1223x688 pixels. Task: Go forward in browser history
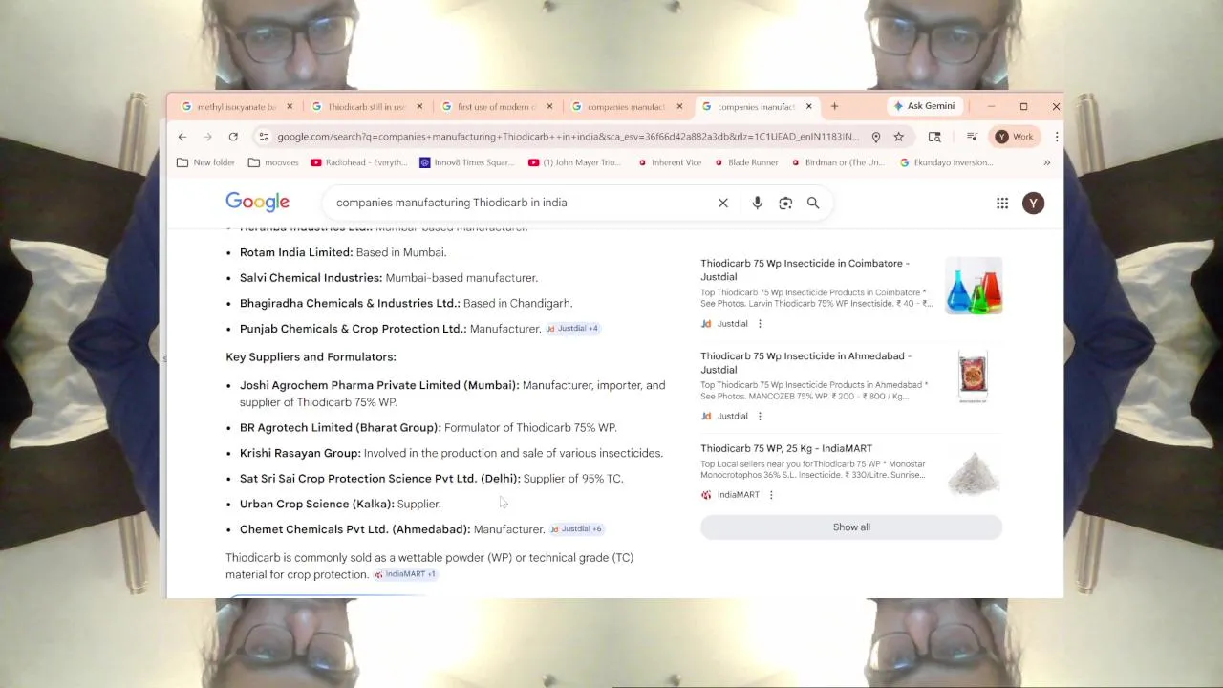click(207, 137)
